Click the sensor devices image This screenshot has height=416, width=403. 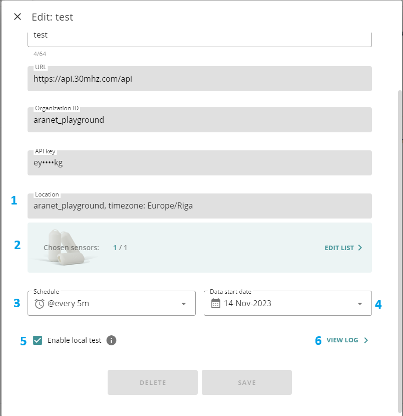[63, 247]
